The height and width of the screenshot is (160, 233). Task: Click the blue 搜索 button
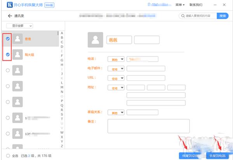click(x=222, y=16)
